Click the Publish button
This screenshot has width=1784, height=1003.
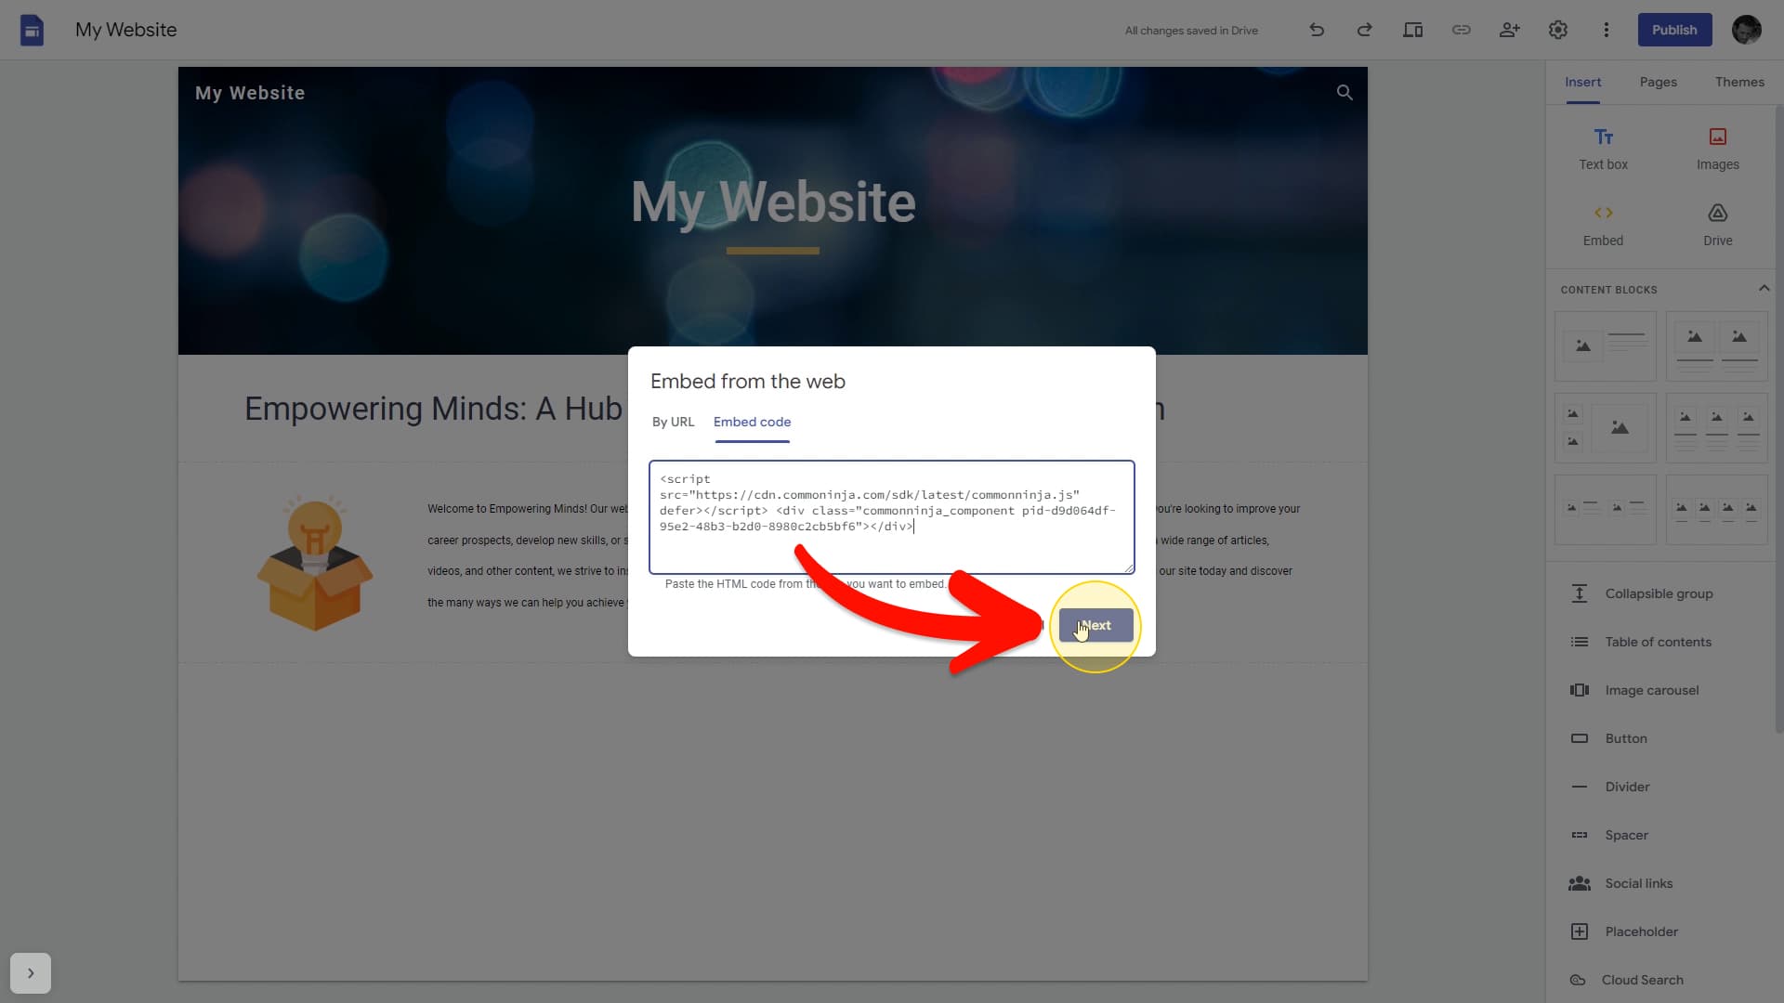pos(1674,30)
